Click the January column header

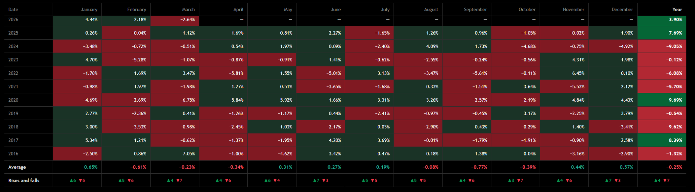click(x=77, y=9)
